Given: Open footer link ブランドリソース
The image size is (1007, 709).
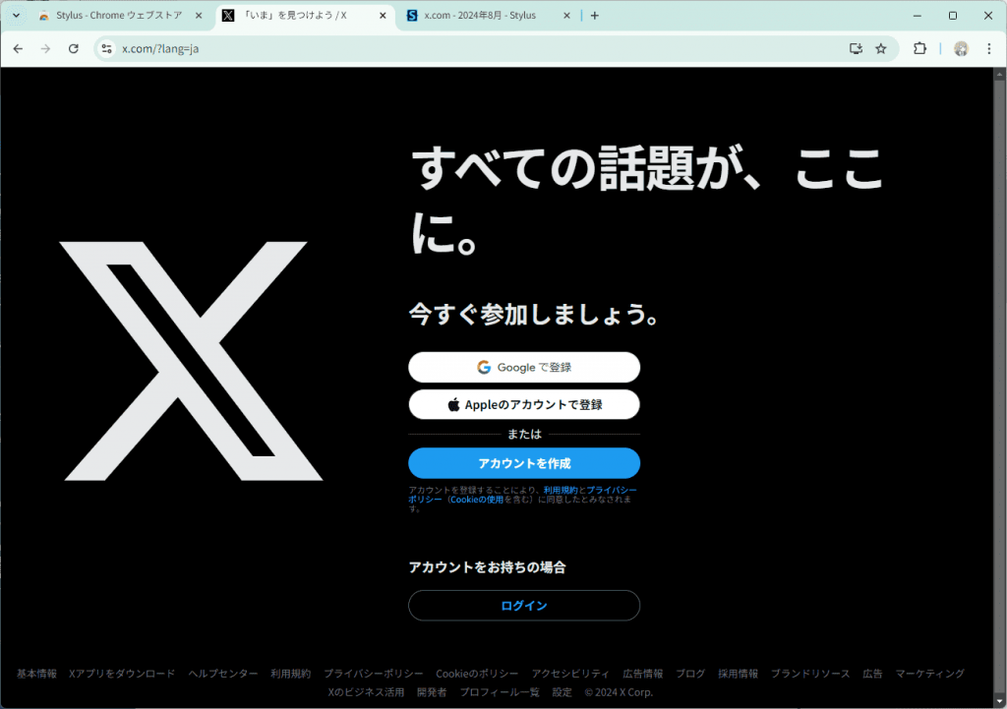Looking at the screenshot, I should click(x=810, y=674).
